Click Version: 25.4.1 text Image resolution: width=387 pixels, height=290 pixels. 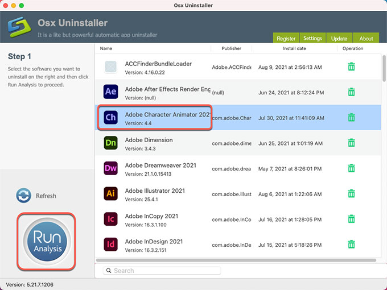pos(141,200)
